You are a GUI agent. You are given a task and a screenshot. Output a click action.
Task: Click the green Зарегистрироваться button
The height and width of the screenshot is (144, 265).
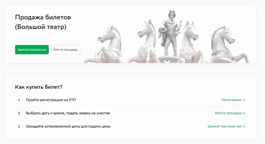pos(32,50)
